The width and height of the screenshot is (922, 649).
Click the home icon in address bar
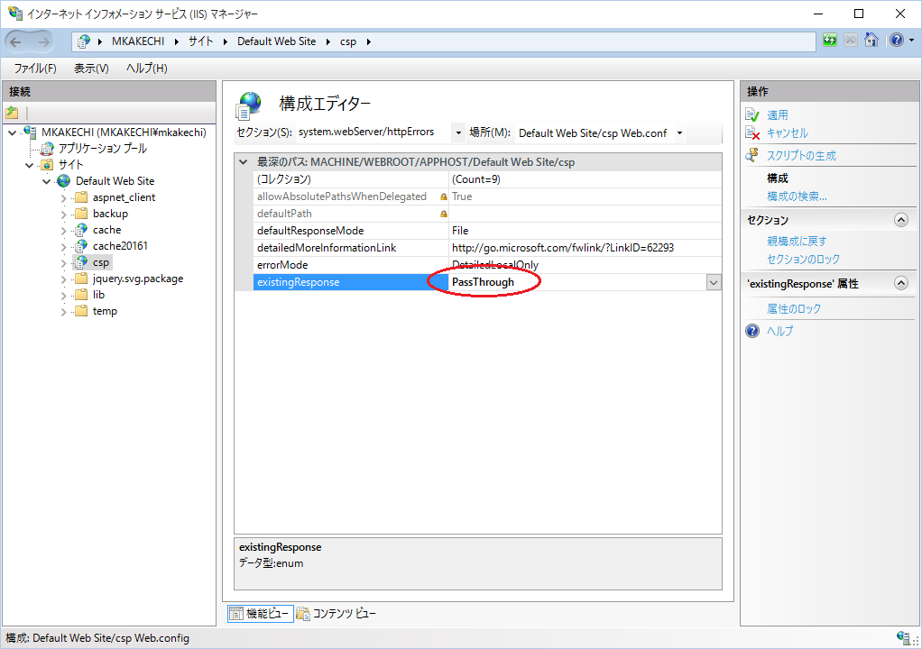[871, 41]
